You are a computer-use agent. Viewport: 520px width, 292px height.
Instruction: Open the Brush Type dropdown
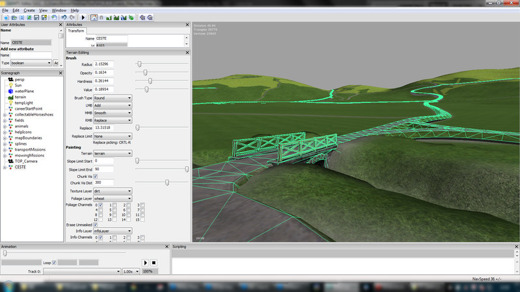tap(112, 98)
